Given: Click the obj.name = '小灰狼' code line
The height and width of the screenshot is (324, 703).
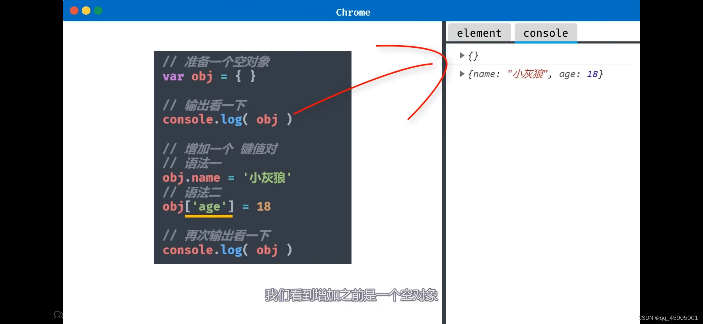Looking at the screenshot, I should click(227, 178).
